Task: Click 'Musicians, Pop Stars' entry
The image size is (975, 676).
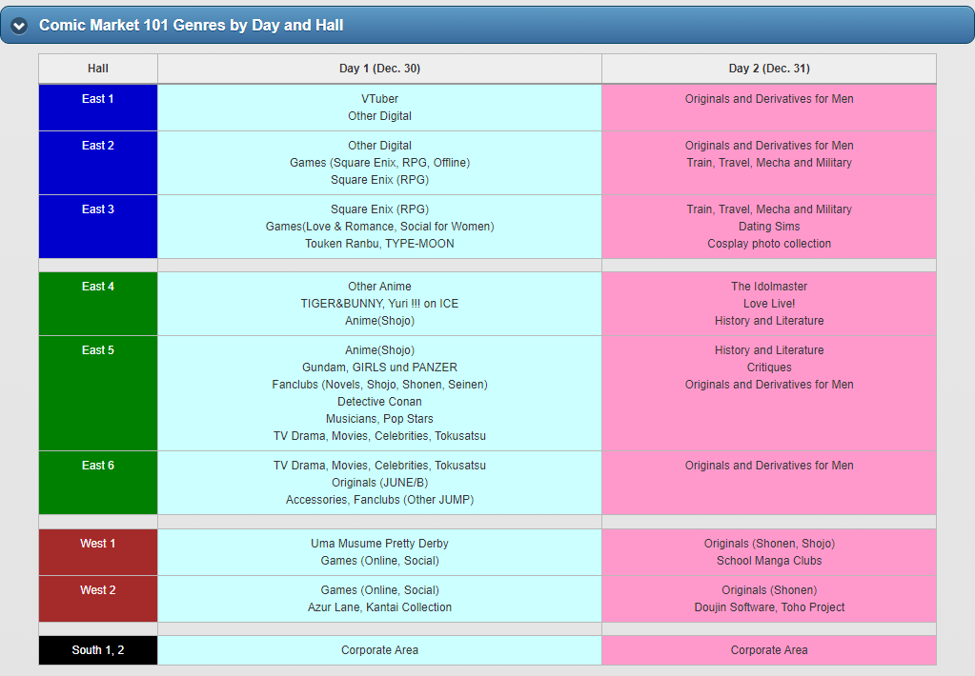Action: (379, 419)
